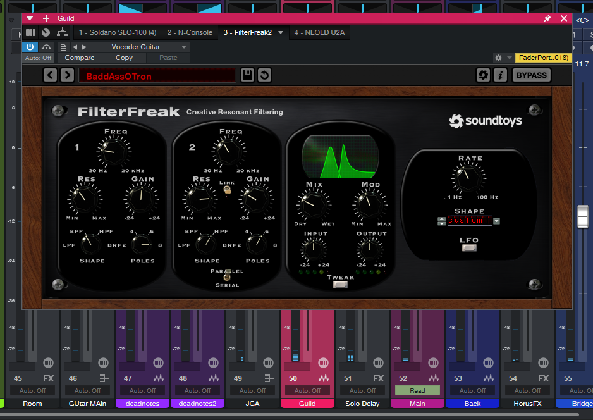Viewport: 593px width, 420px height.
Task: Open the gear settings icon near FaderPort
Action: [x=498, y=58]
